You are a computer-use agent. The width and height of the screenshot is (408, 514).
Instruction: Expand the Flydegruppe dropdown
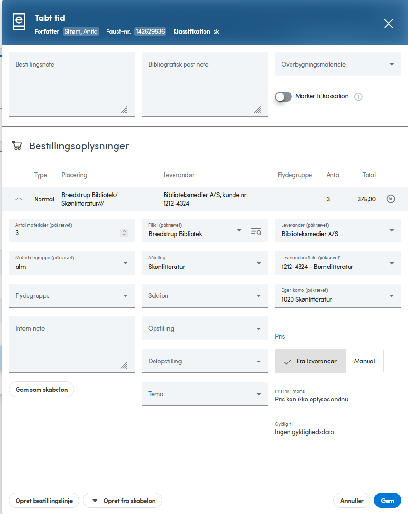pyautogui.click(x=71, y=295)
